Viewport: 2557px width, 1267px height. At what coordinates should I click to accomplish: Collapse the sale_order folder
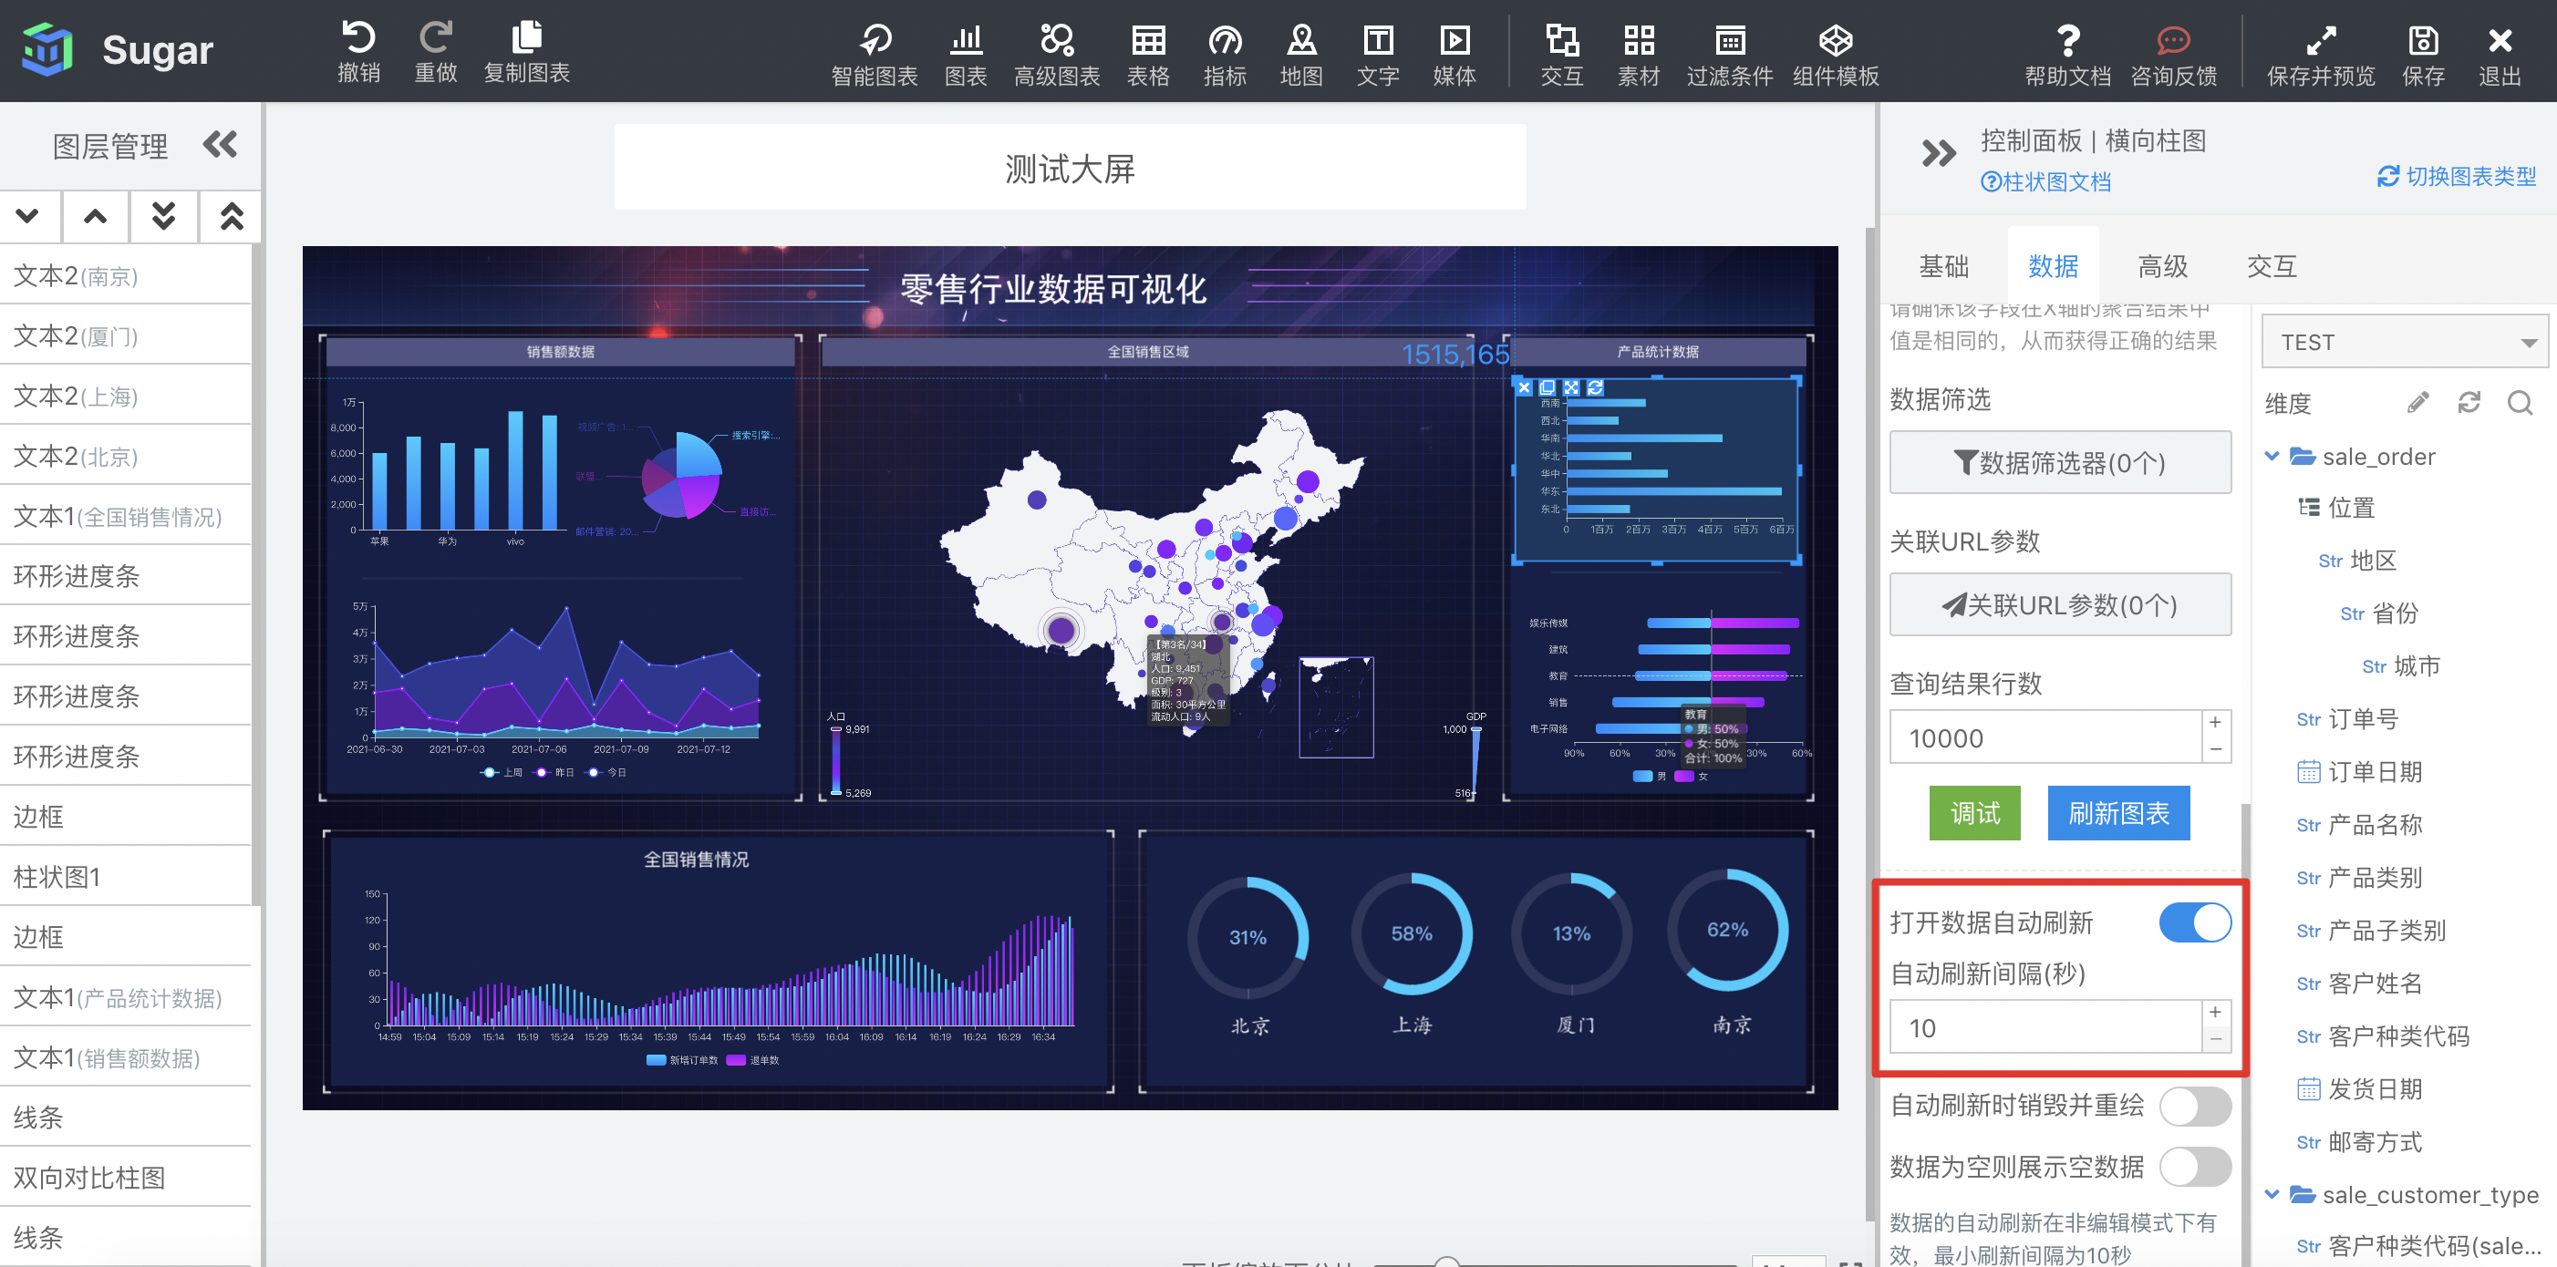coord(2272,457)
